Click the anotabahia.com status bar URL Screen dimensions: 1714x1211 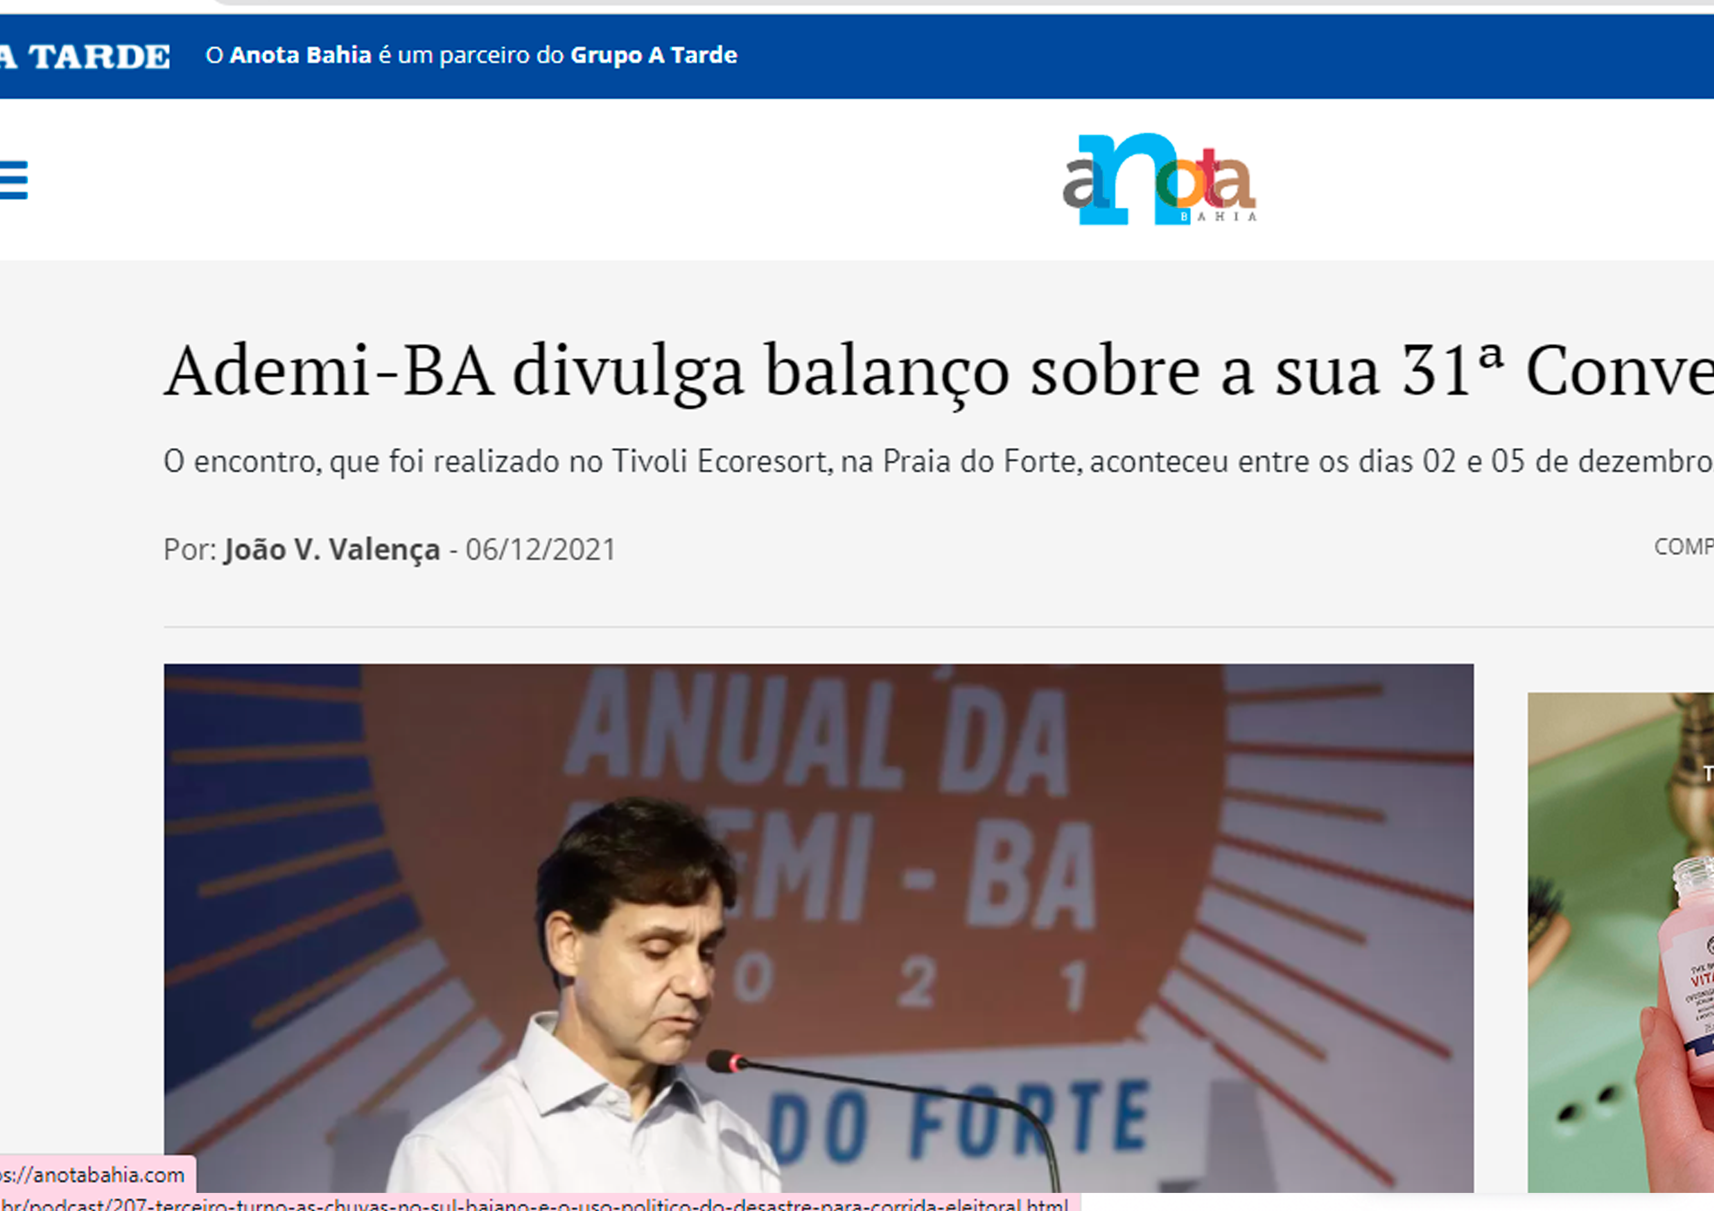point(92,1175)
